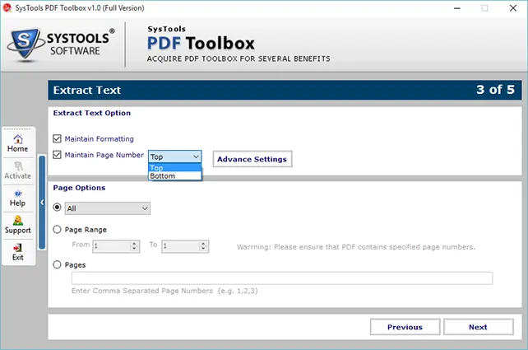Viewport: 528px width, 350px height.
Task: Click the To page number field
Action: (x=180, y=246)
